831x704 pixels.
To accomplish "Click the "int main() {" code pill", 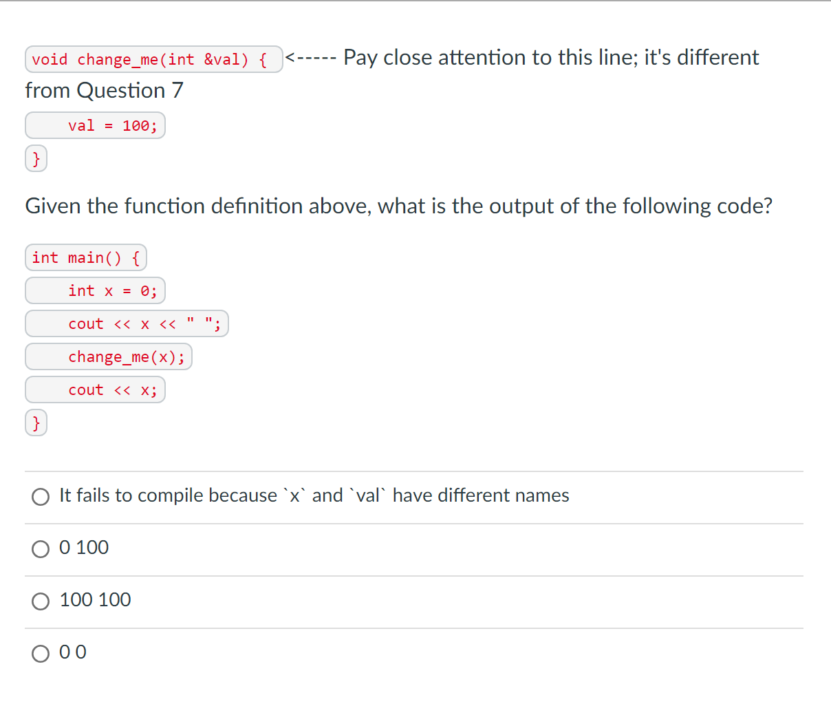I will pyautogui.click(x=85, y=257).
